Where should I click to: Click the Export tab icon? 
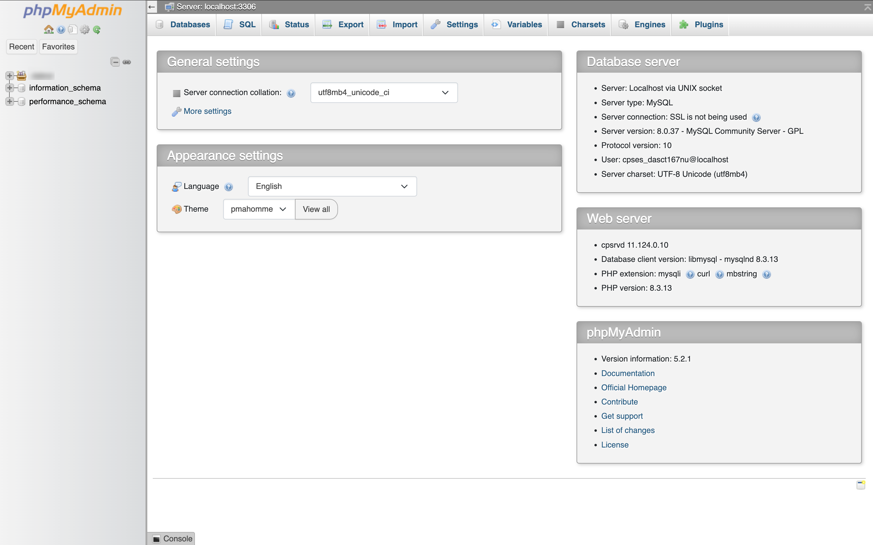[327, 24]
